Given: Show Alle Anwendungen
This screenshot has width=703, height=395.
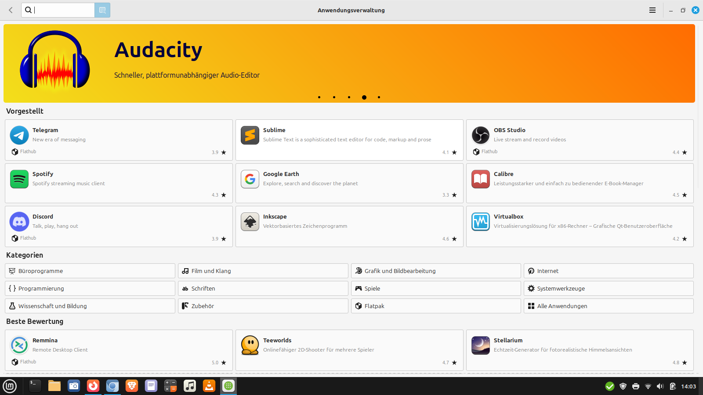Looking at the screenshot, I should click(609, 306).
